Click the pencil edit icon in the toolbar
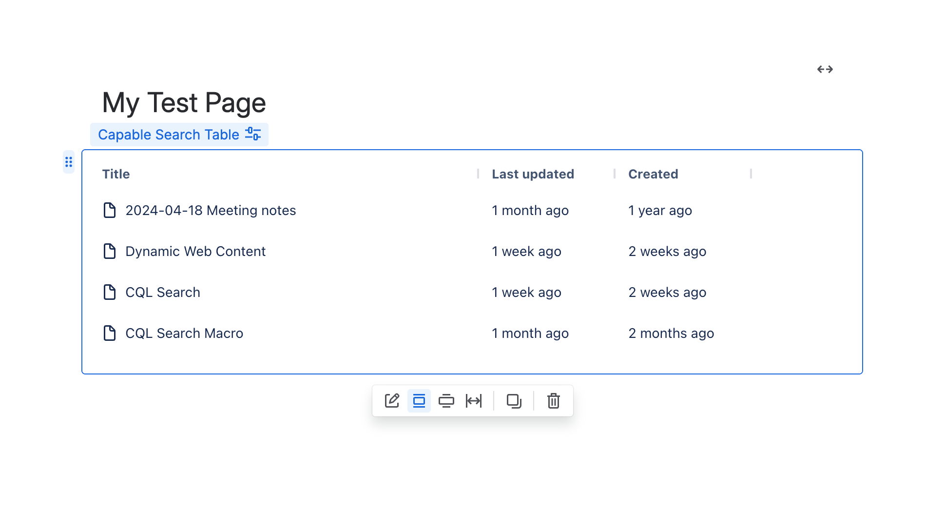 click(391, 401)
